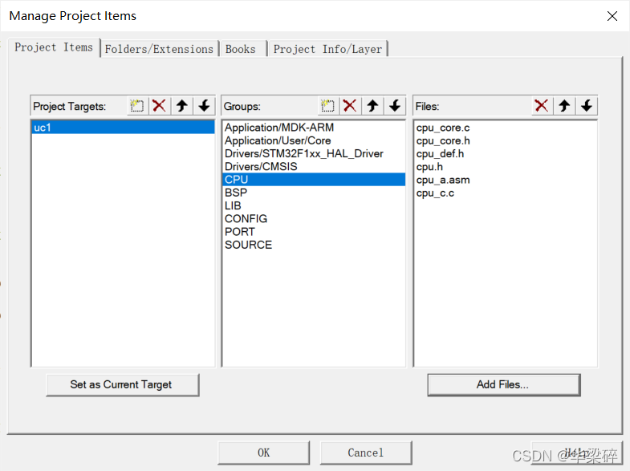Viewport: 630px width, 471px height.
Task: Switch to Project Items tab
Action: (x=54, y=47)
